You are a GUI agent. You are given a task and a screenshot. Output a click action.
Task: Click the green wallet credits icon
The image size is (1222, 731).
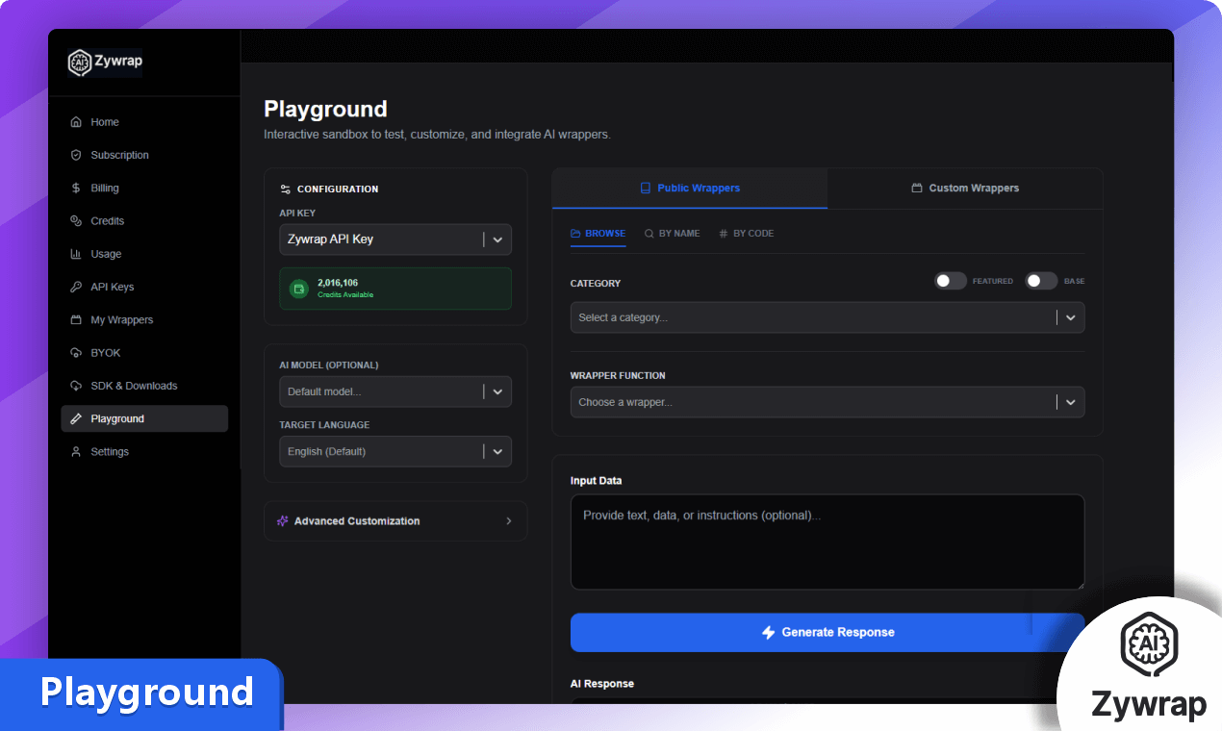tap(299, 288)
